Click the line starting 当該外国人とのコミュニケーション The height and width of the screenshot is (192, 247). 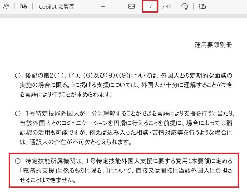pyautogui.click(x=126, y=123)
